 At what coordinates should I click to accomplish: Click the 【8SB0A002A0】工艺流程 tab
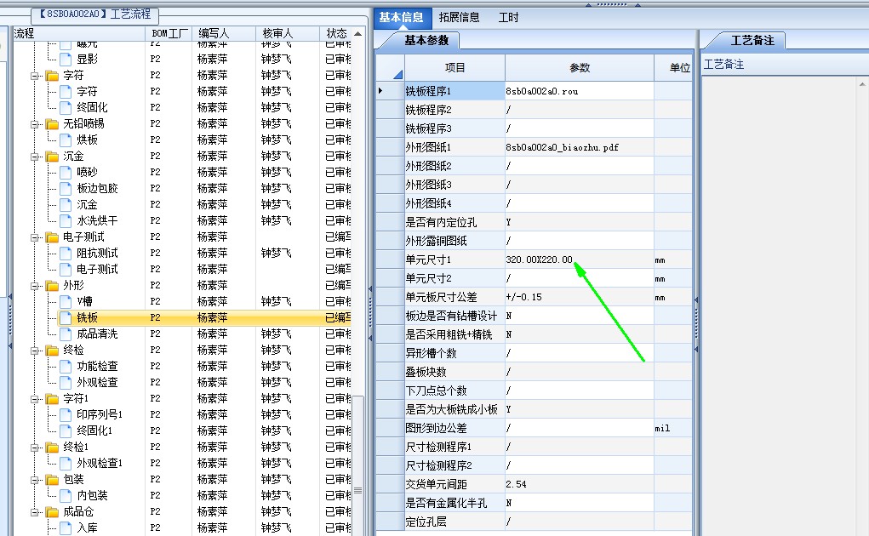coord(94,14)
